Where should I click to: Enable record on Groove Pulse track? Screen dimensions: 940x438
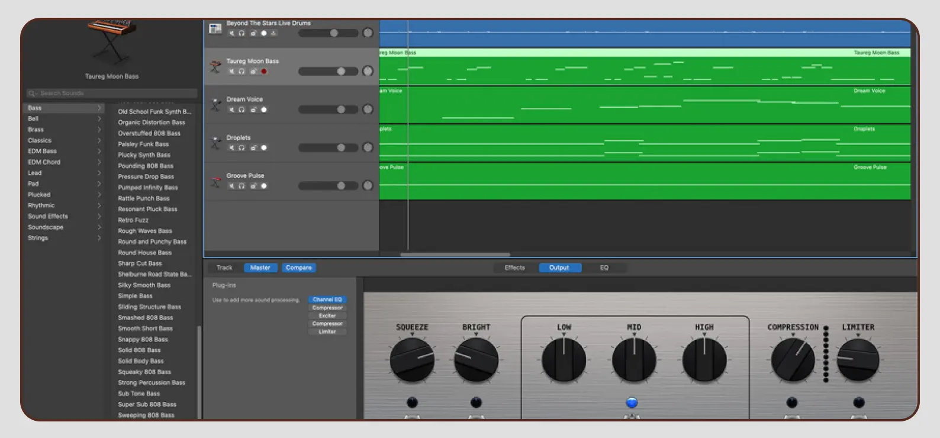(x=264, y=186)
